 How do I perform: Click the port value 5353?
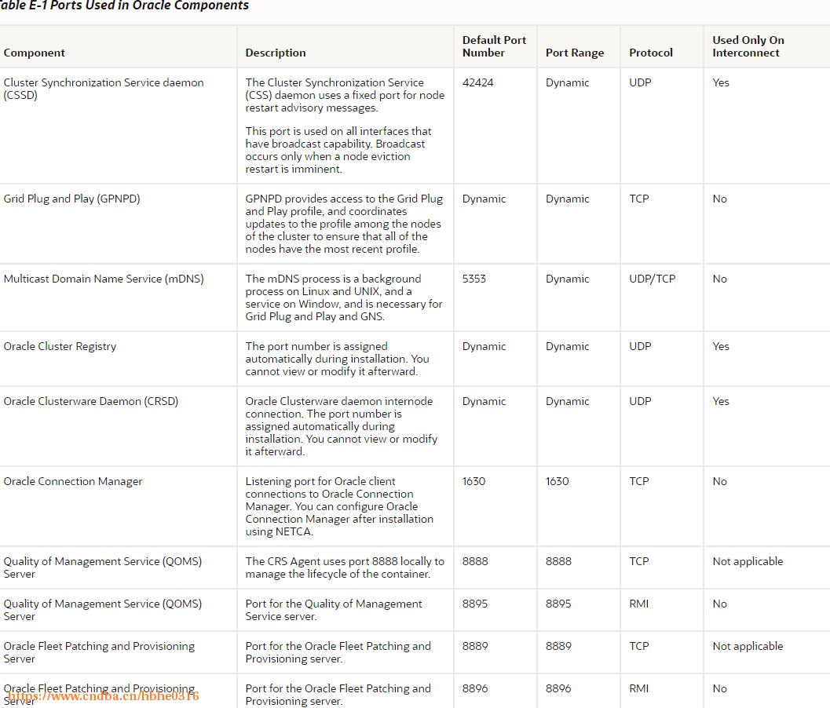click(x=474, y=279)
